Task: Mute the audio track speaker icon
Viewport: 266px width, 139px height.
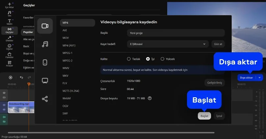Action: [x=4, y=117]
